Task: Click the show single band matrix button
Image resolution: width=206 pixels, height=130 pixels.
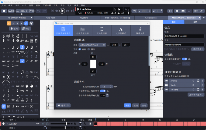Action: [196, 94]
